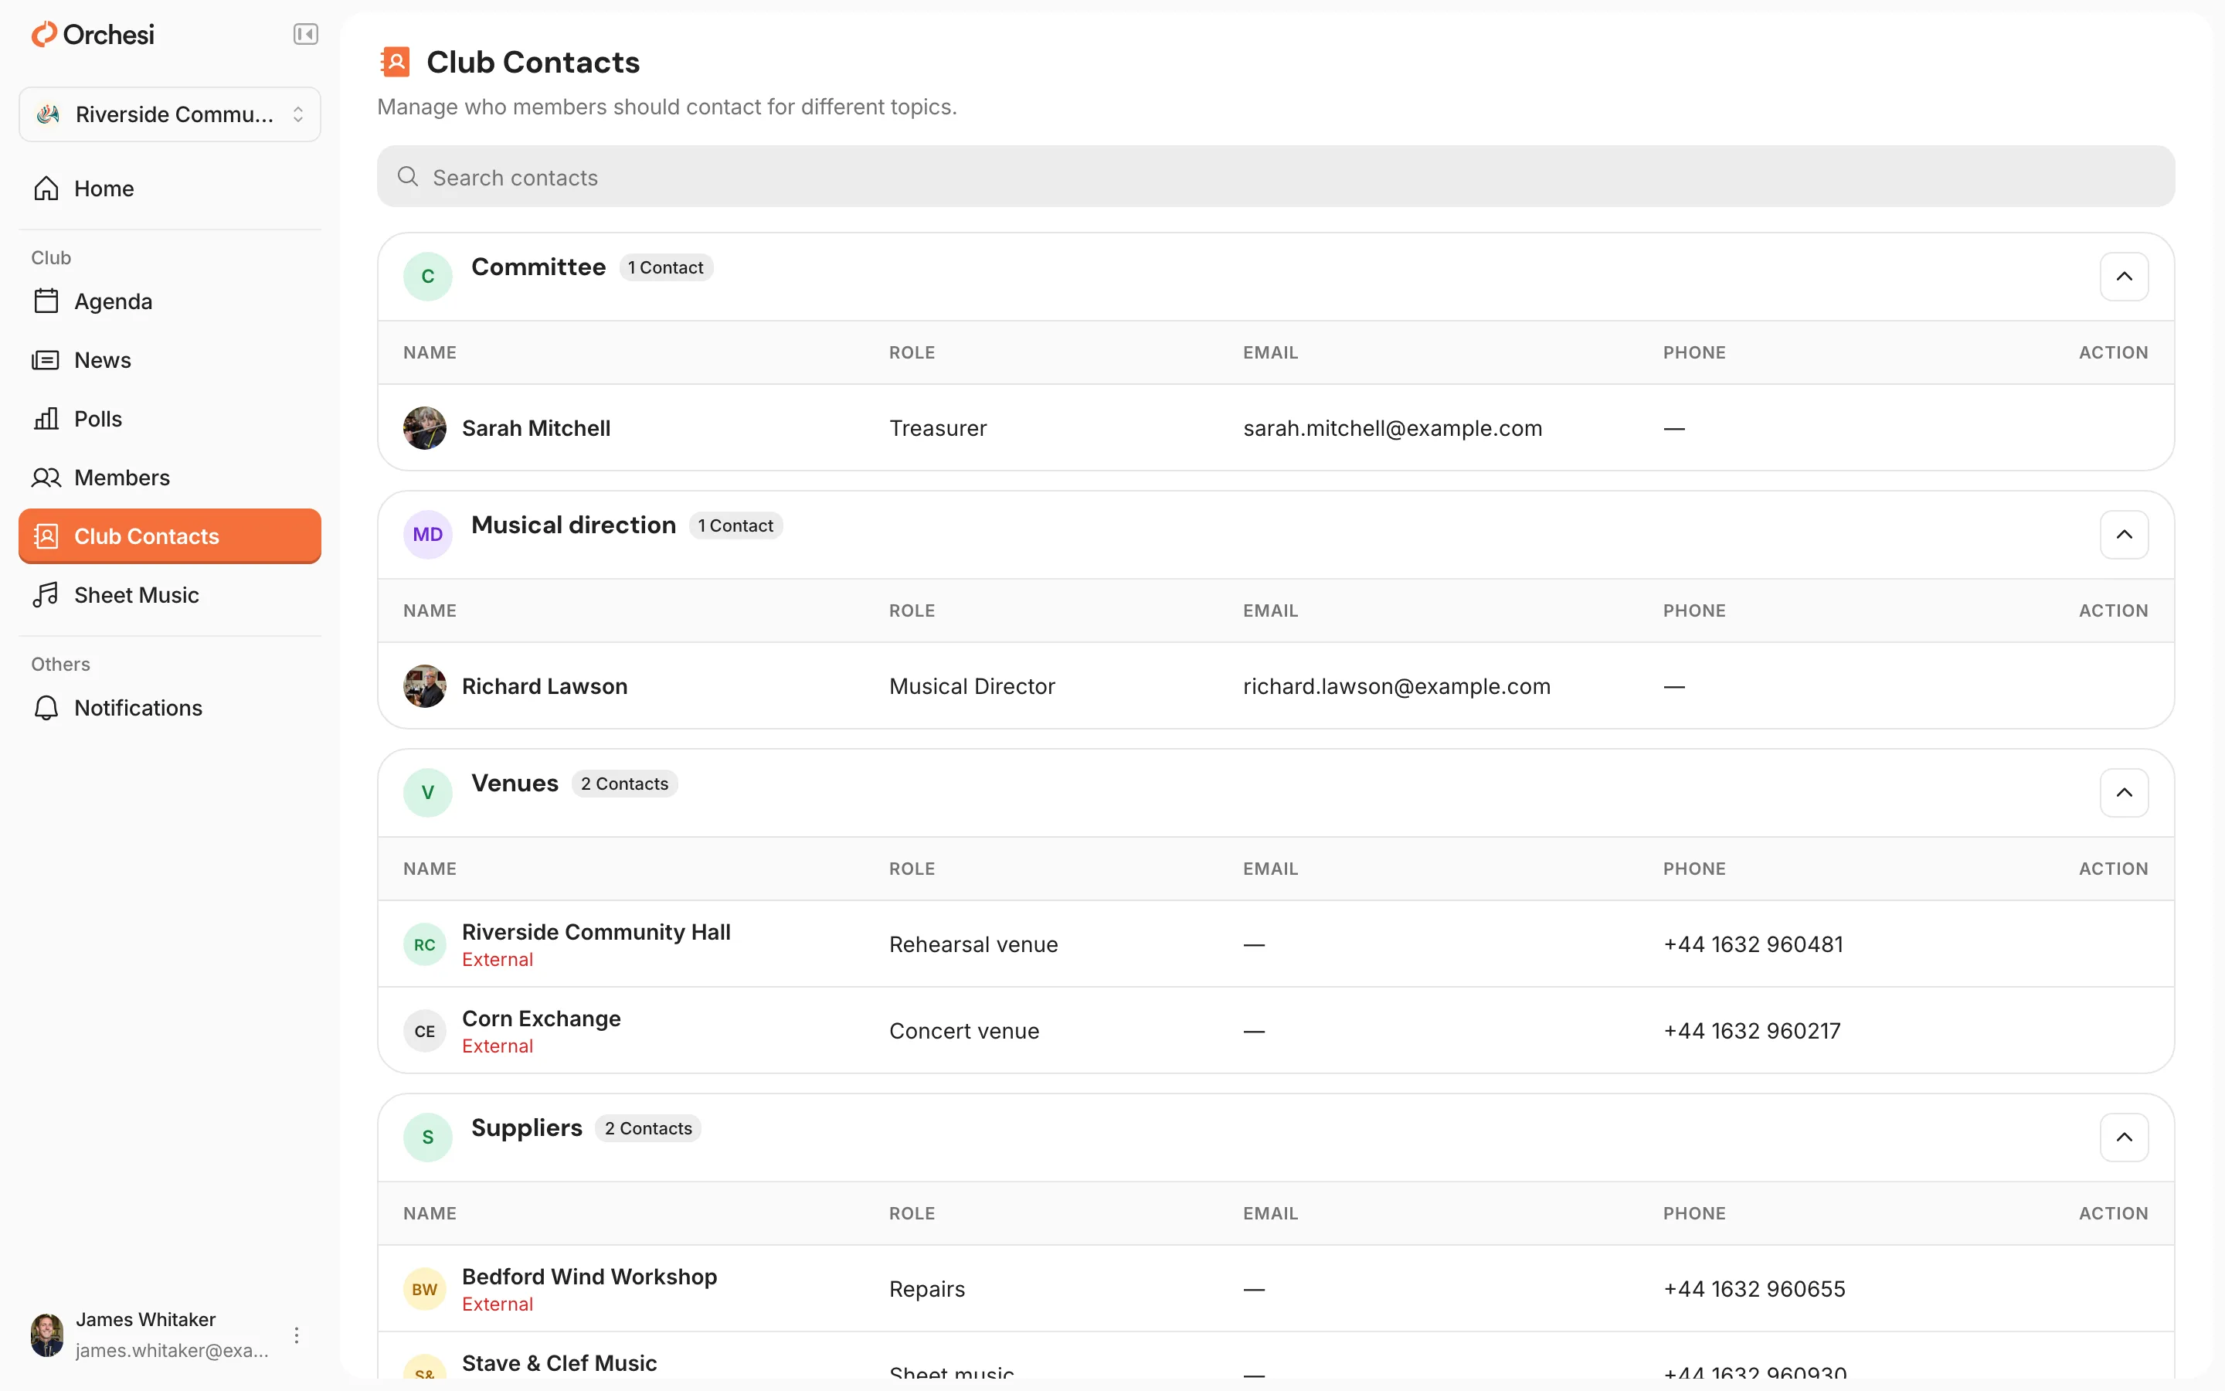The image size is (2225, 1391).
Task: Open Notifications from the sidebar
Action: point(170,707)
